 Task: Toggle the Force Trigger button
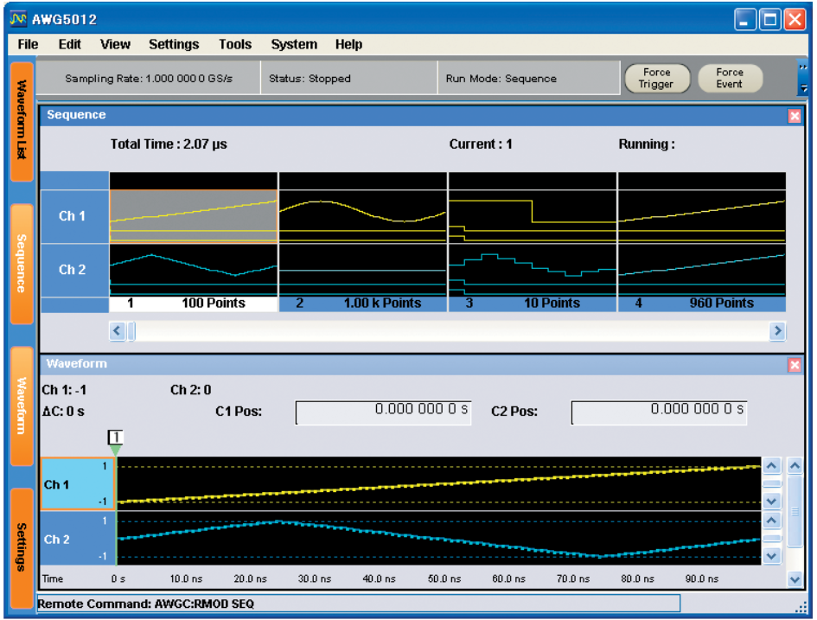(657, 78)
